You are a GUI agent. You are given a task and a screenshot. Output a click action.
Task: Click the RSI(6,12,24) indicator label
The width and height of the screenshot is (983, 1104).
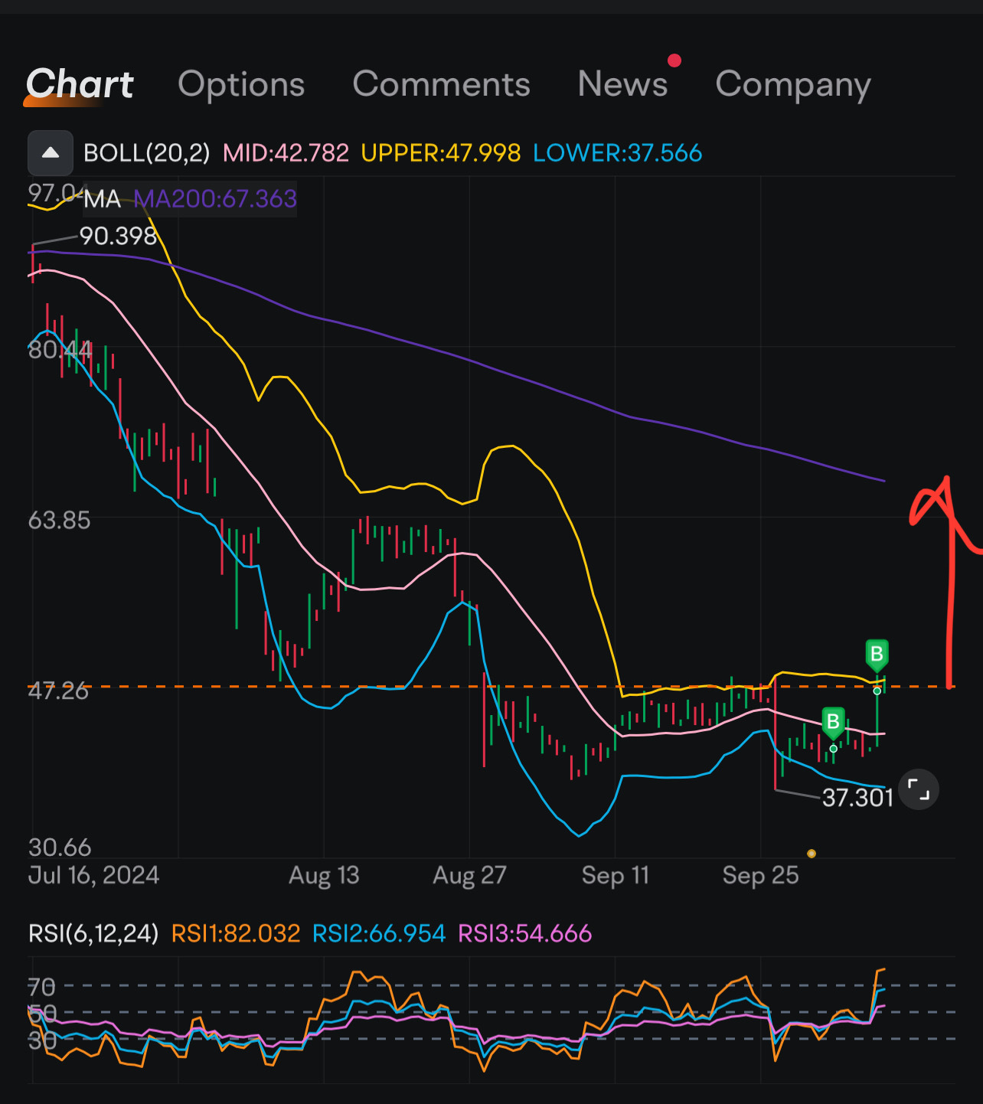pos(93,933)
